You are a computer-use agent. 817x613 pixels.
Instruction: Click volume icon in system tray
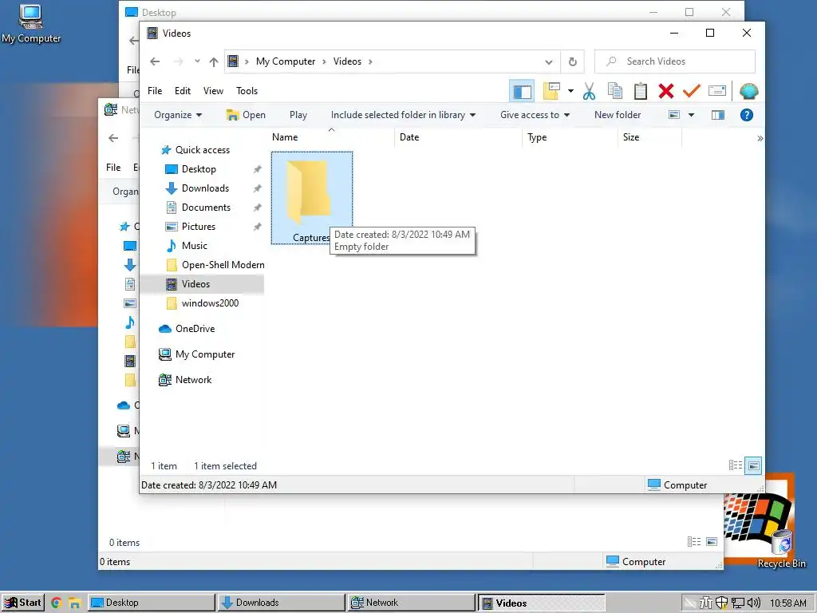[x=753, y=603]
